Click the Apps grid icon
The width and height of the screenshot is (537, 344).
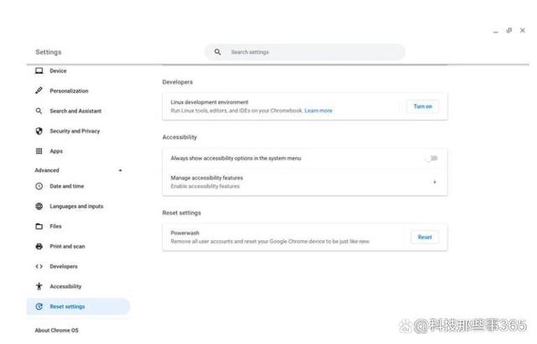pos(39,151)
